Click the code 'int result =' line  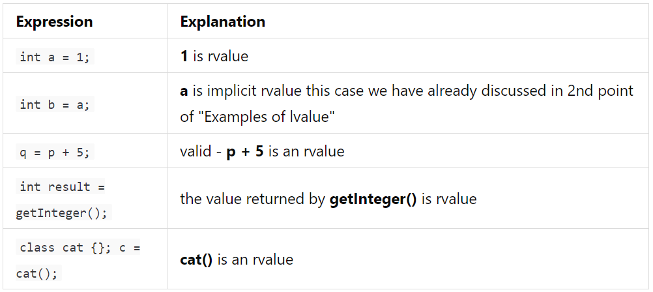click(62, 186)
